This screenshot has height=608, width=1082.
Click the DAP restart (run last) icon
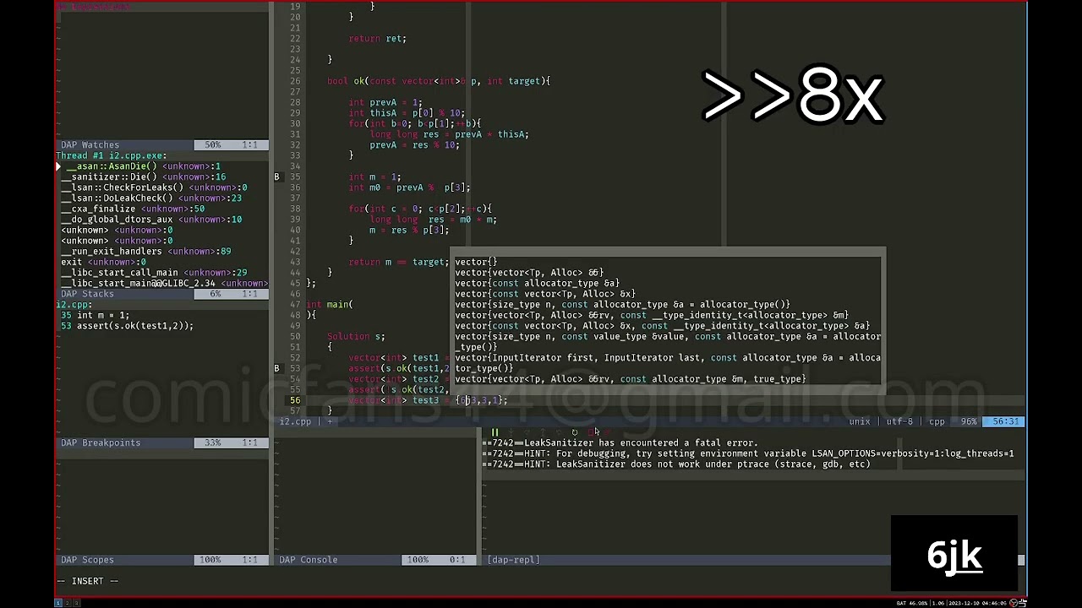575,432
